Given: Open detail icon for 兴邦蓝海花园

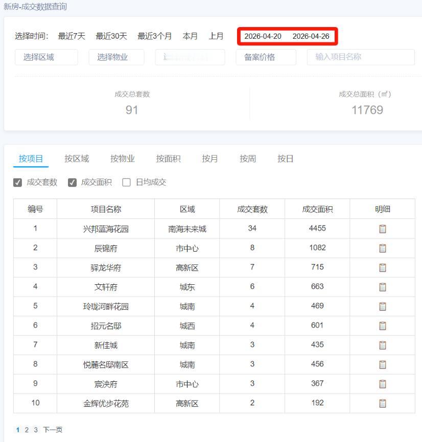Looking at the screenshot, I should point(382,229).
